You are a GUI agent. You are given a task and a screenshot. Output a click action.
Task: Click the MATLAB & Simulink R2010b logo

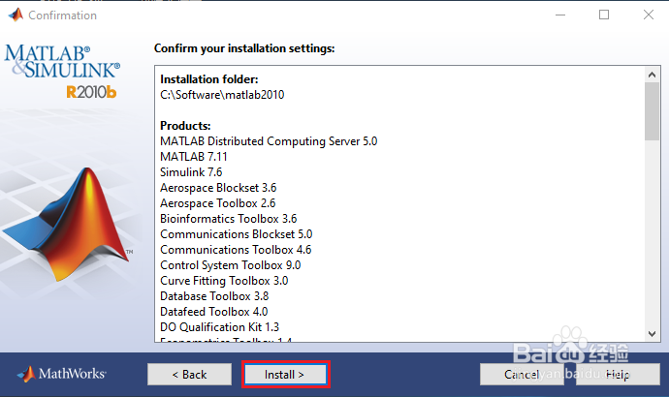tap(63, 70)
